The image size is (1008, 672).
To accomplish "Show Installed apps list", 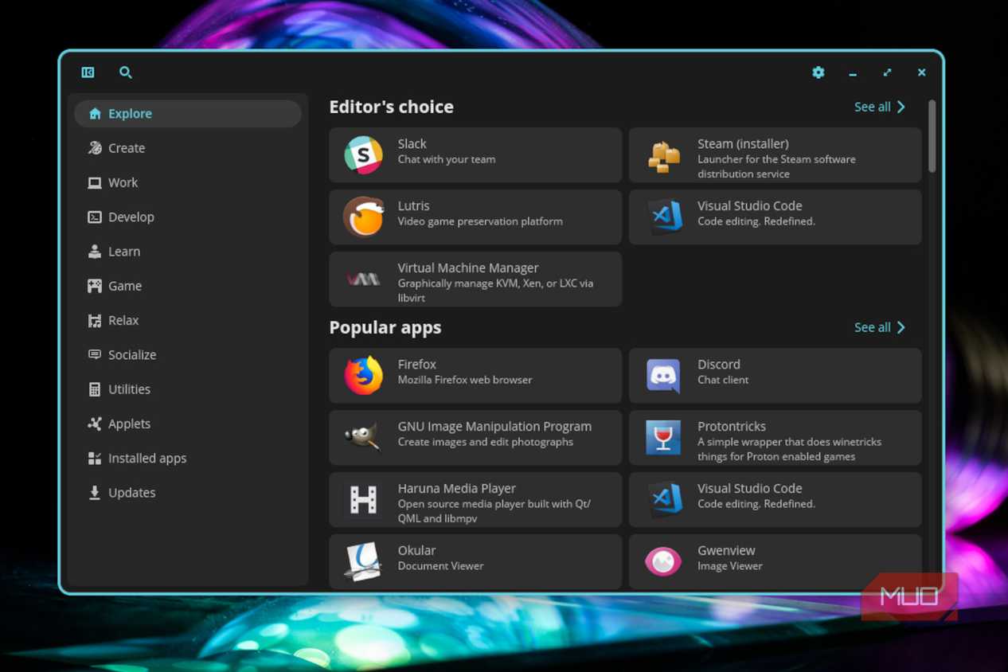I will click(188, 458).
